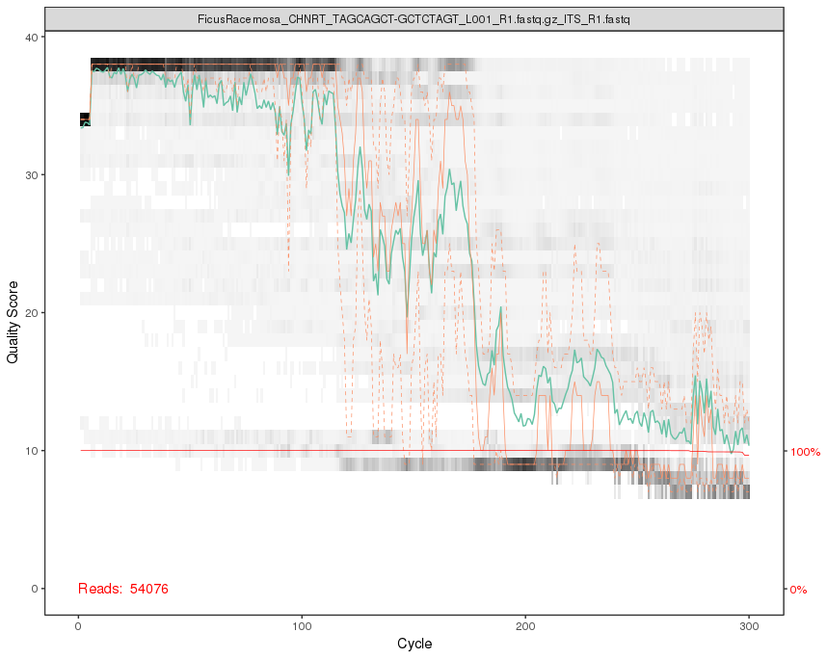Screen dimensions: 827x659
Task: Click the '300' tick label on x-axis
Action: pos(748,627)
